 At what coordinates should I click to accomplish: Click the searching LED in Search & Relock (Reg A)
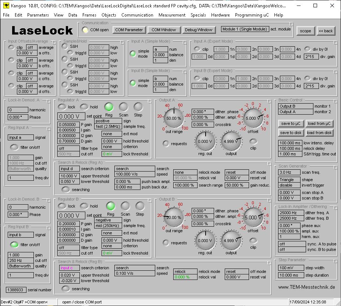(x=65, y=190)
